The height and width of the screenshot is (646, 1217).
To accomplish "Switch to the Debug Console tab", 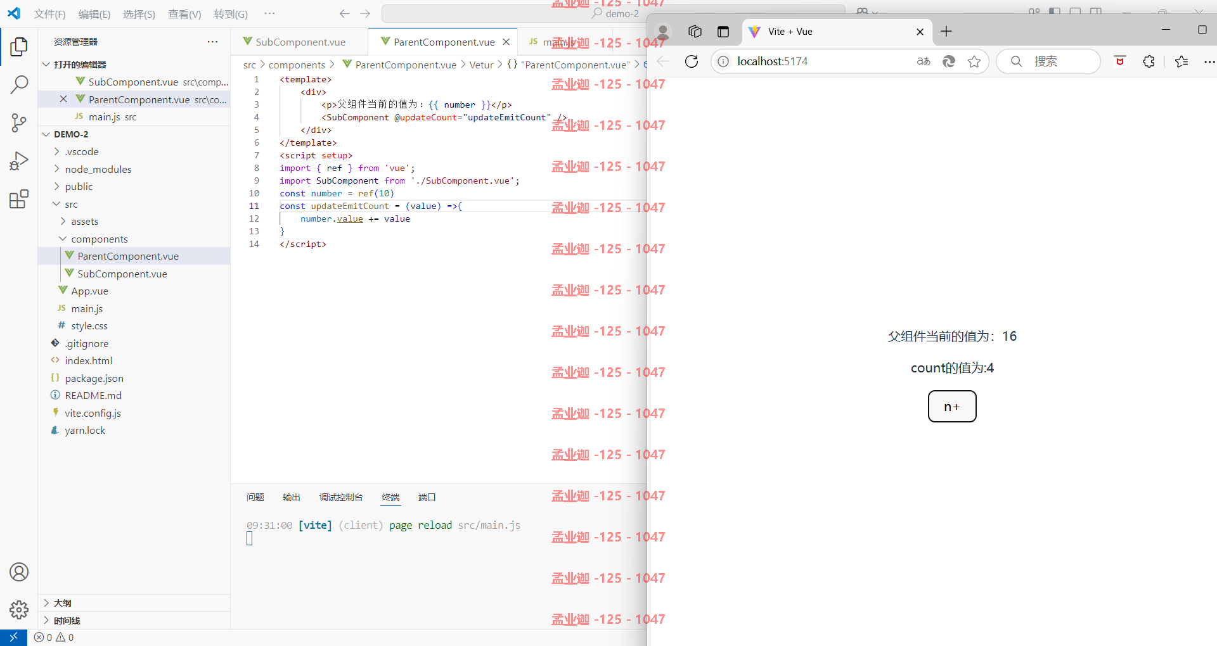I will (x=341, y=497).
